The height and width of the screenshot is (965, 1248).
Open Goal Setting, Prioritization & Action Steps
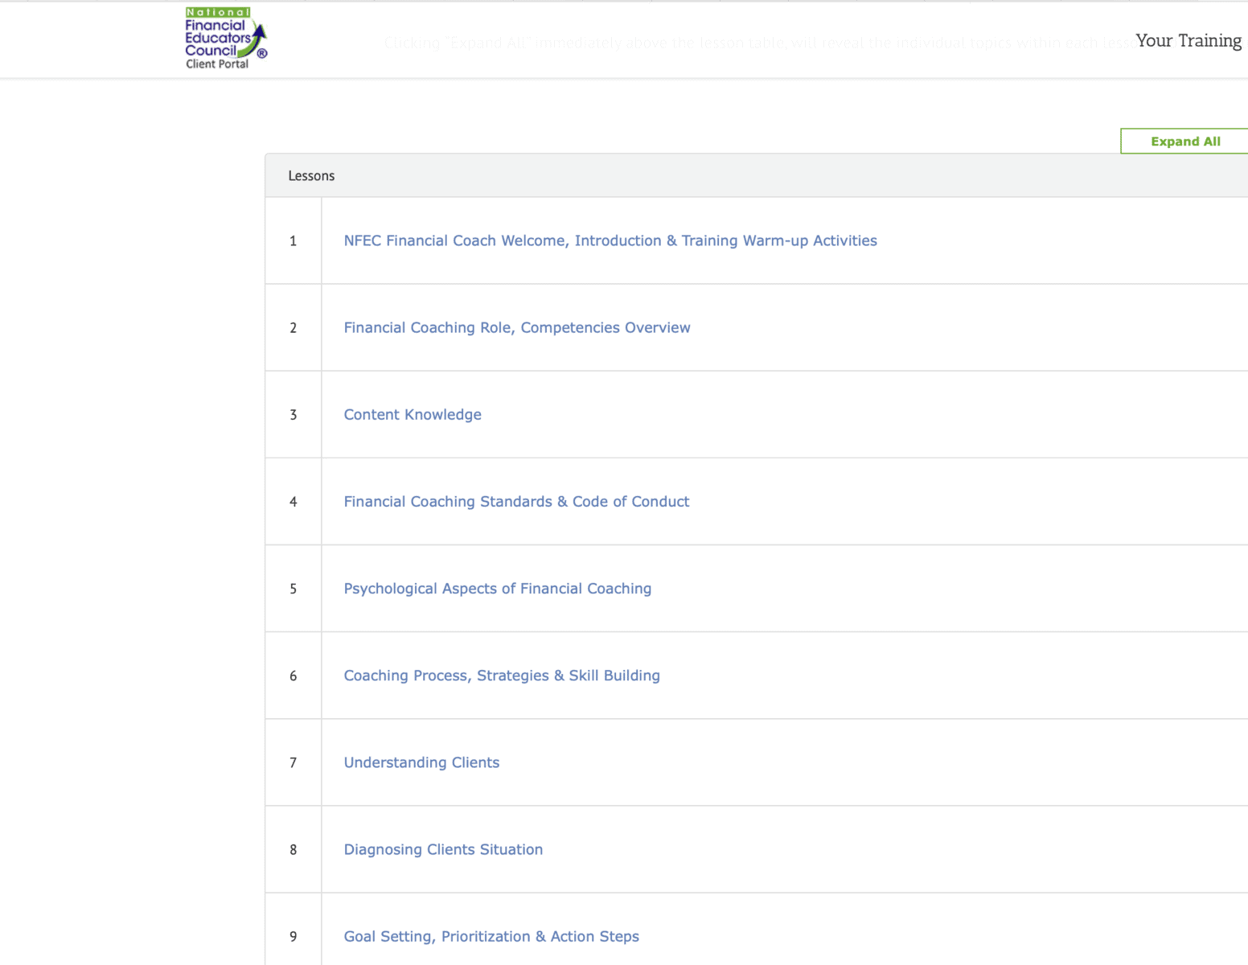click(491, 936)
